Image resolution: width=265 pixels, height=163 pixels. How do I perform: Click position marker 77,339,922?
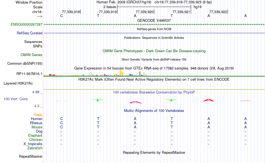pos(218,12)
